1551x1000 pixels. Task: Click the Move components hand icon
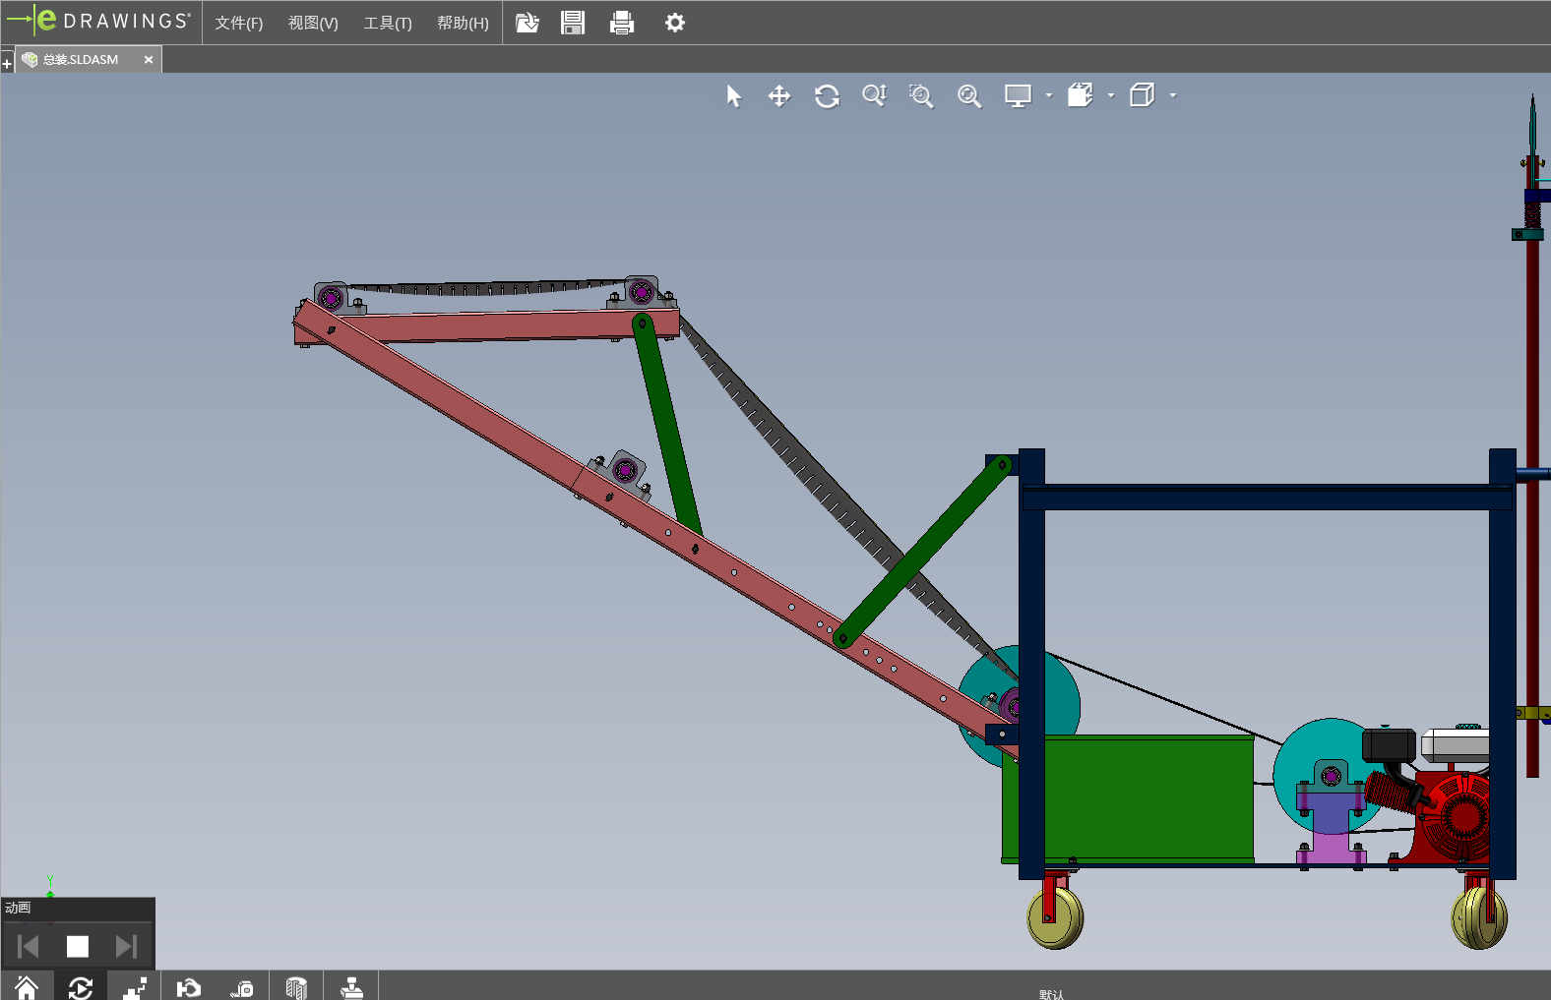click(188, 987)
